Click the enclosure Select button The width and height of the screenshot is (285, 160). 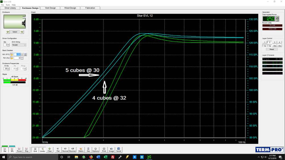(15, 32)
